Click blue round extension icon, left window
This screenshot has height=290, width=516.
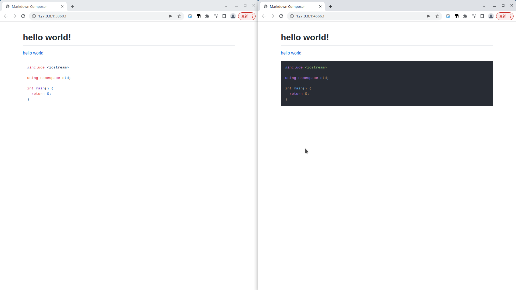tap(190, 16)
